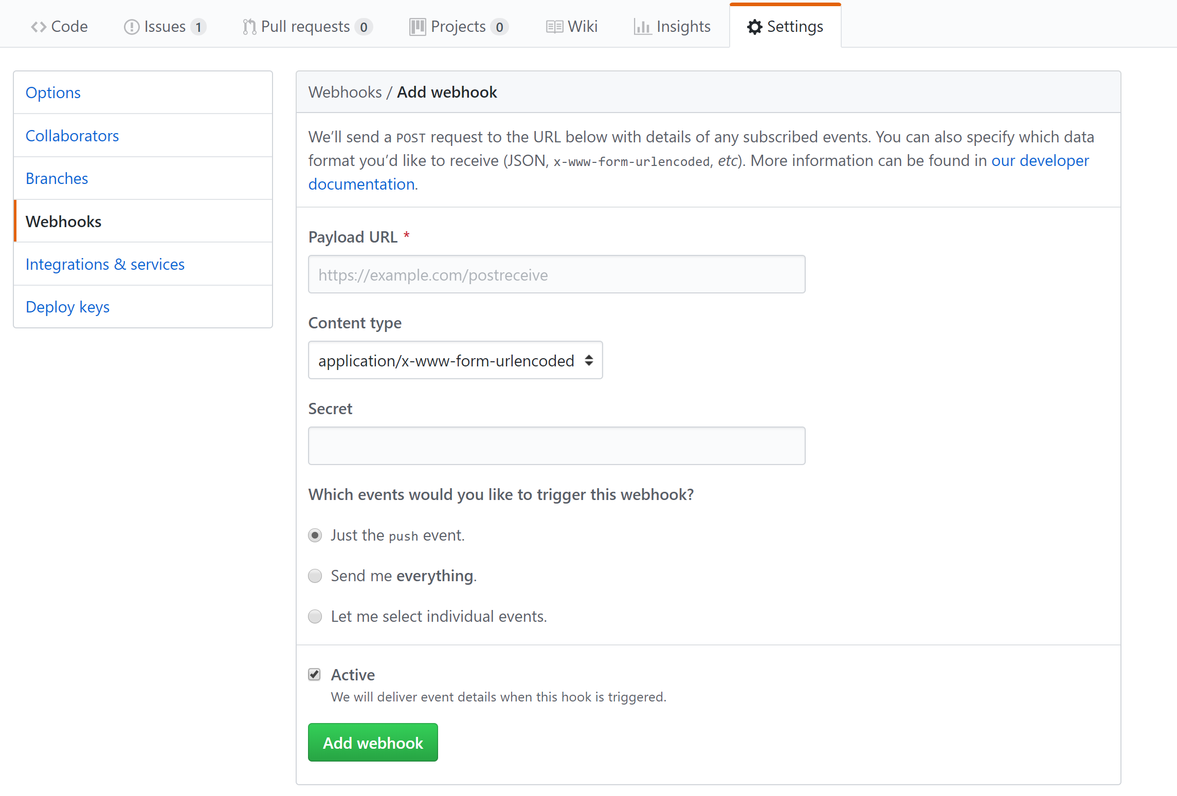
Task: Select the Payload URL input field
Action: pyautogui.click(x=556, y=273)
